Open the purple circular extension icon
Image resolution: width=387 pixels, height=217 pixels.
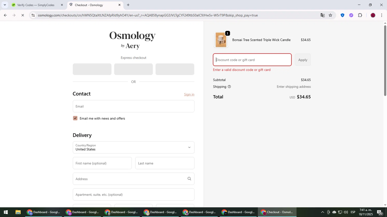(351, 15)
